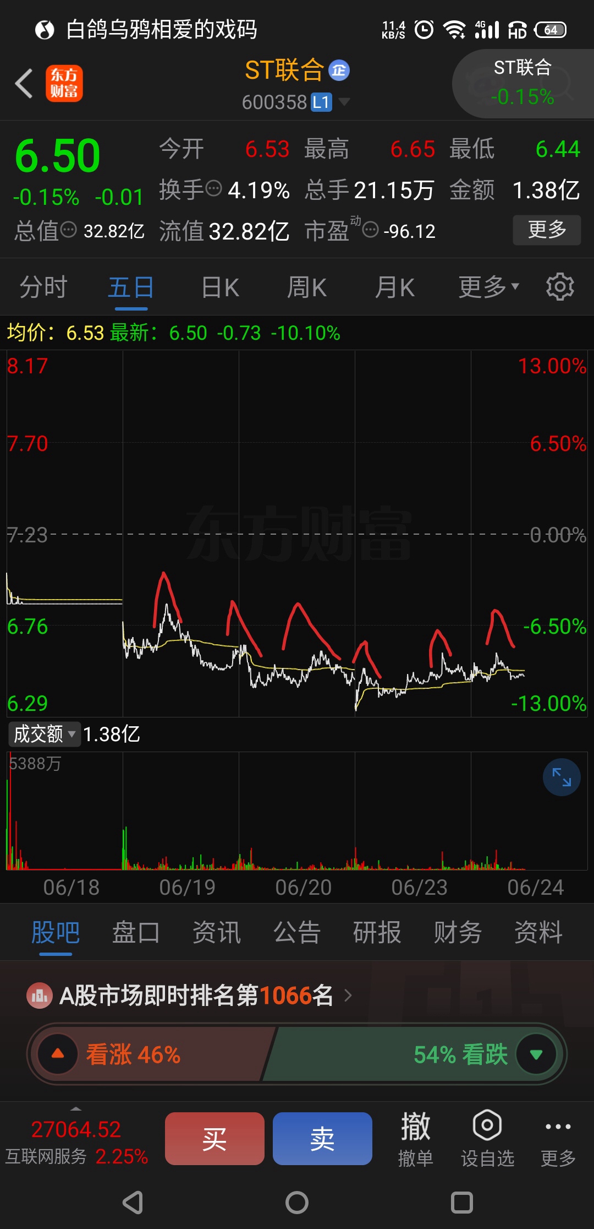The width and height of the screenshot is (594, 1229).
Task: Tap the 看涨 46% sentiment bar
Action: tap(154, 1054)
